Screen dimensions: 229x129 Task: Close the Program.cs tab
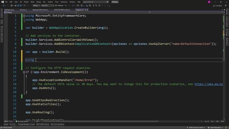87,10
